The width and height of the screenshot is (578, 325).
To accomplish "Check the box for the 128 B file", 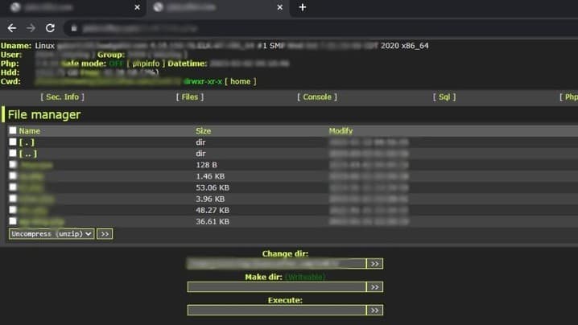I will coord(13,164).
